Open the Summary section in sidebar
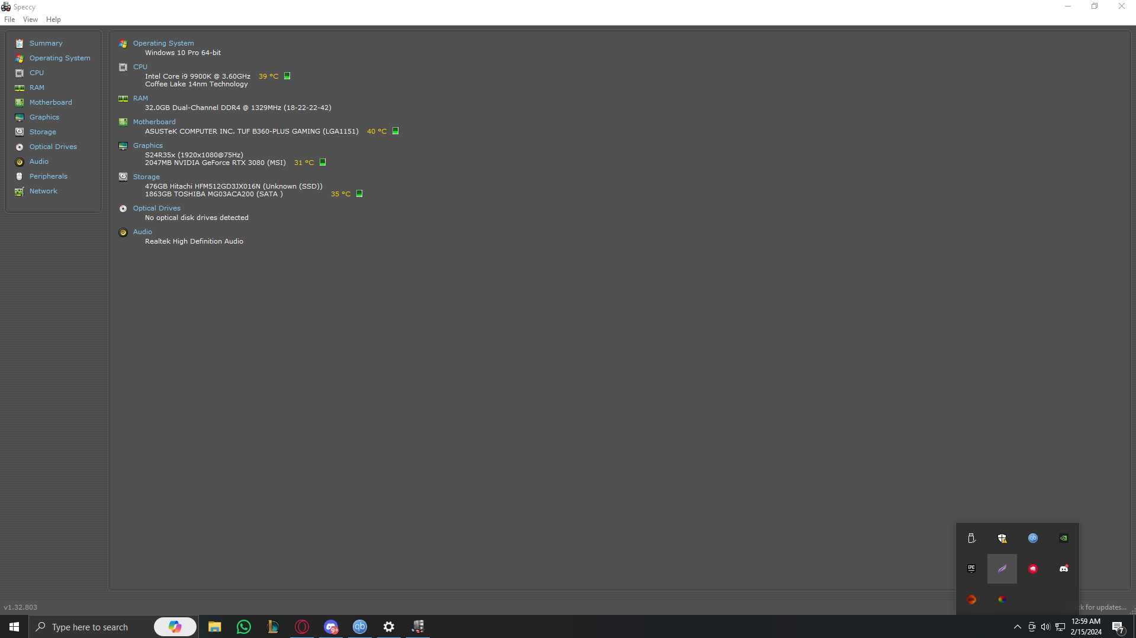Screen dimensions: 1136x638 tap(46, 43)
